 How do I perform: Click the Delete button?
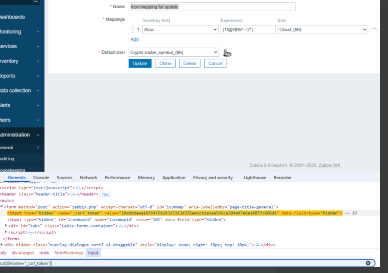[189, 63]
